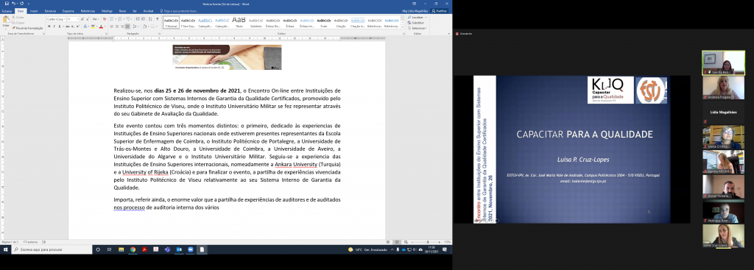Open ribbon display options icon
The width and height of the screenshot is (754, 270).
[414, 4]
